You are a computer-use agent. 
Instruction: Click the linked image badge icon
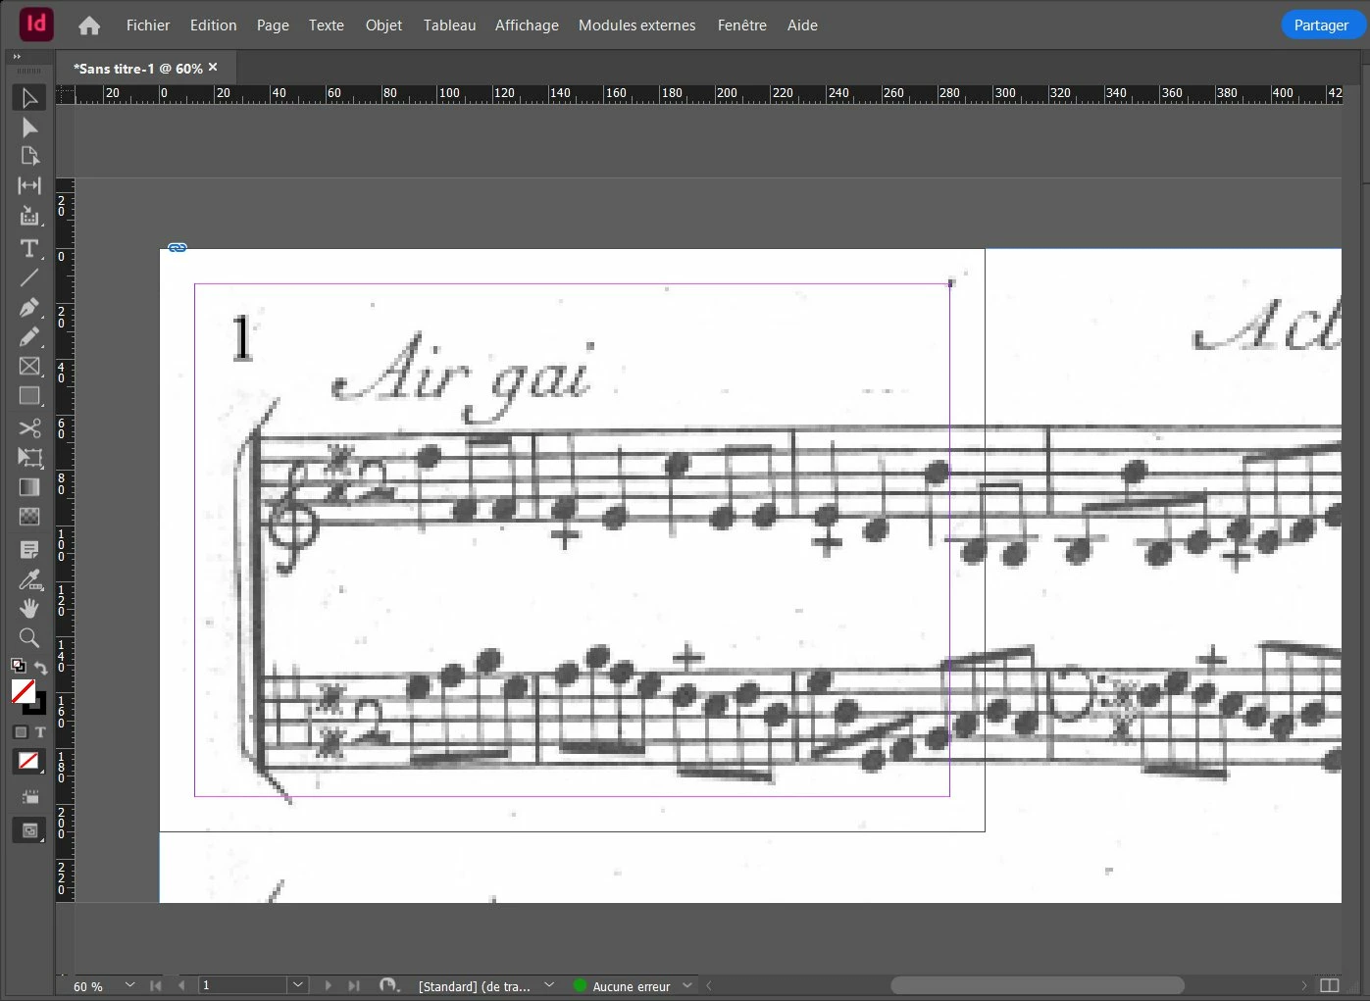178,248
